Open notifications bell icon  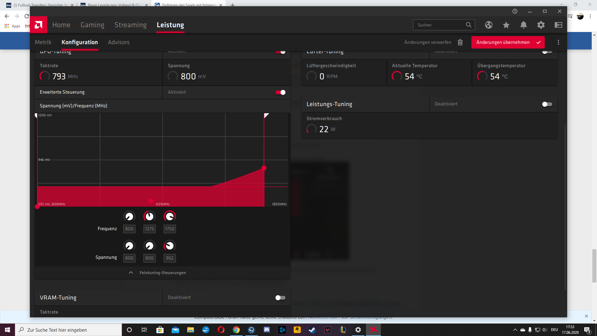tap(524, 25)
